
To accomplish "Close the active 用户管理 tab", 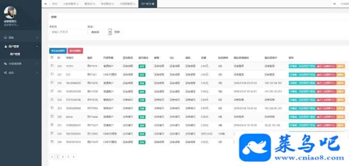I will pos(153,4).
